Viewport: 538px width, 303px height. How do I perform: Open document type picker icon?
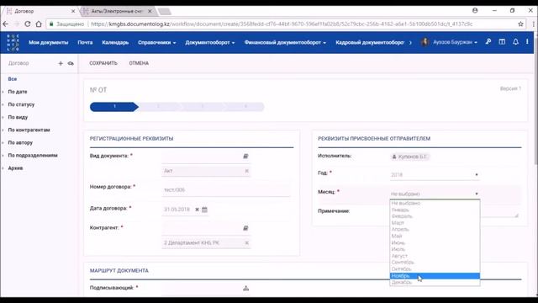[245, 156]
